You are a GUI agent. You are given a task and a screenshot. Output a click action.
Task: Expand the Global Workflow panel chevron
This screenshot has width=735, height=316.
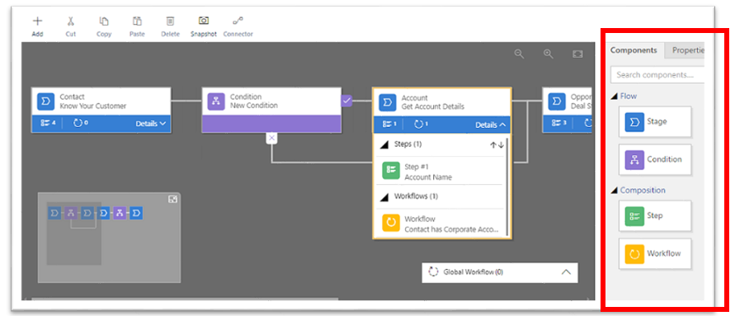tap(566, 272)
